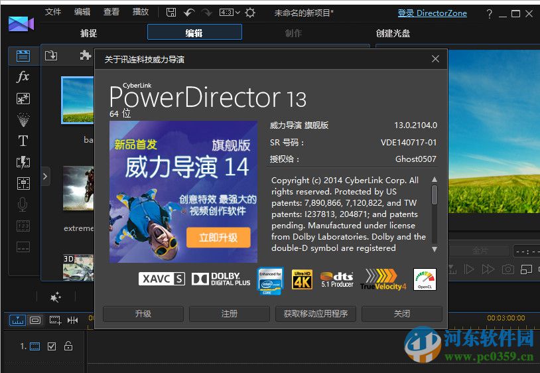Click the undock preview window icon
The width and height of the screenshot is (540, 373).
[526, 269]
